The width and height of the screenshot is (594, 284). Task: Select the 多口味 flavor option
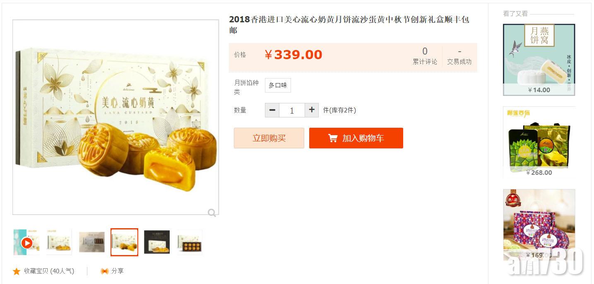pyautogui.click(x=278, y=85)
